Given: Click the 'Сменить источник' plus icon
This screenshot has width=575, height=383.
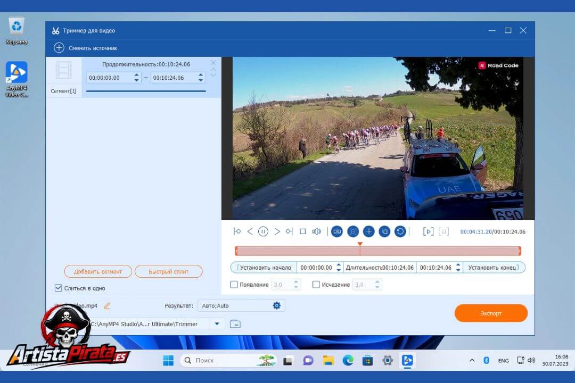Looking at the screenshot, I should tap(59, 48).
